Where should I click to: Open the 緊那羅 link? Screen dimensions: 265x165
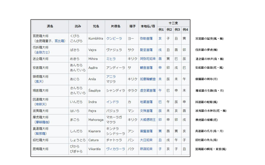tap(41, 133)
